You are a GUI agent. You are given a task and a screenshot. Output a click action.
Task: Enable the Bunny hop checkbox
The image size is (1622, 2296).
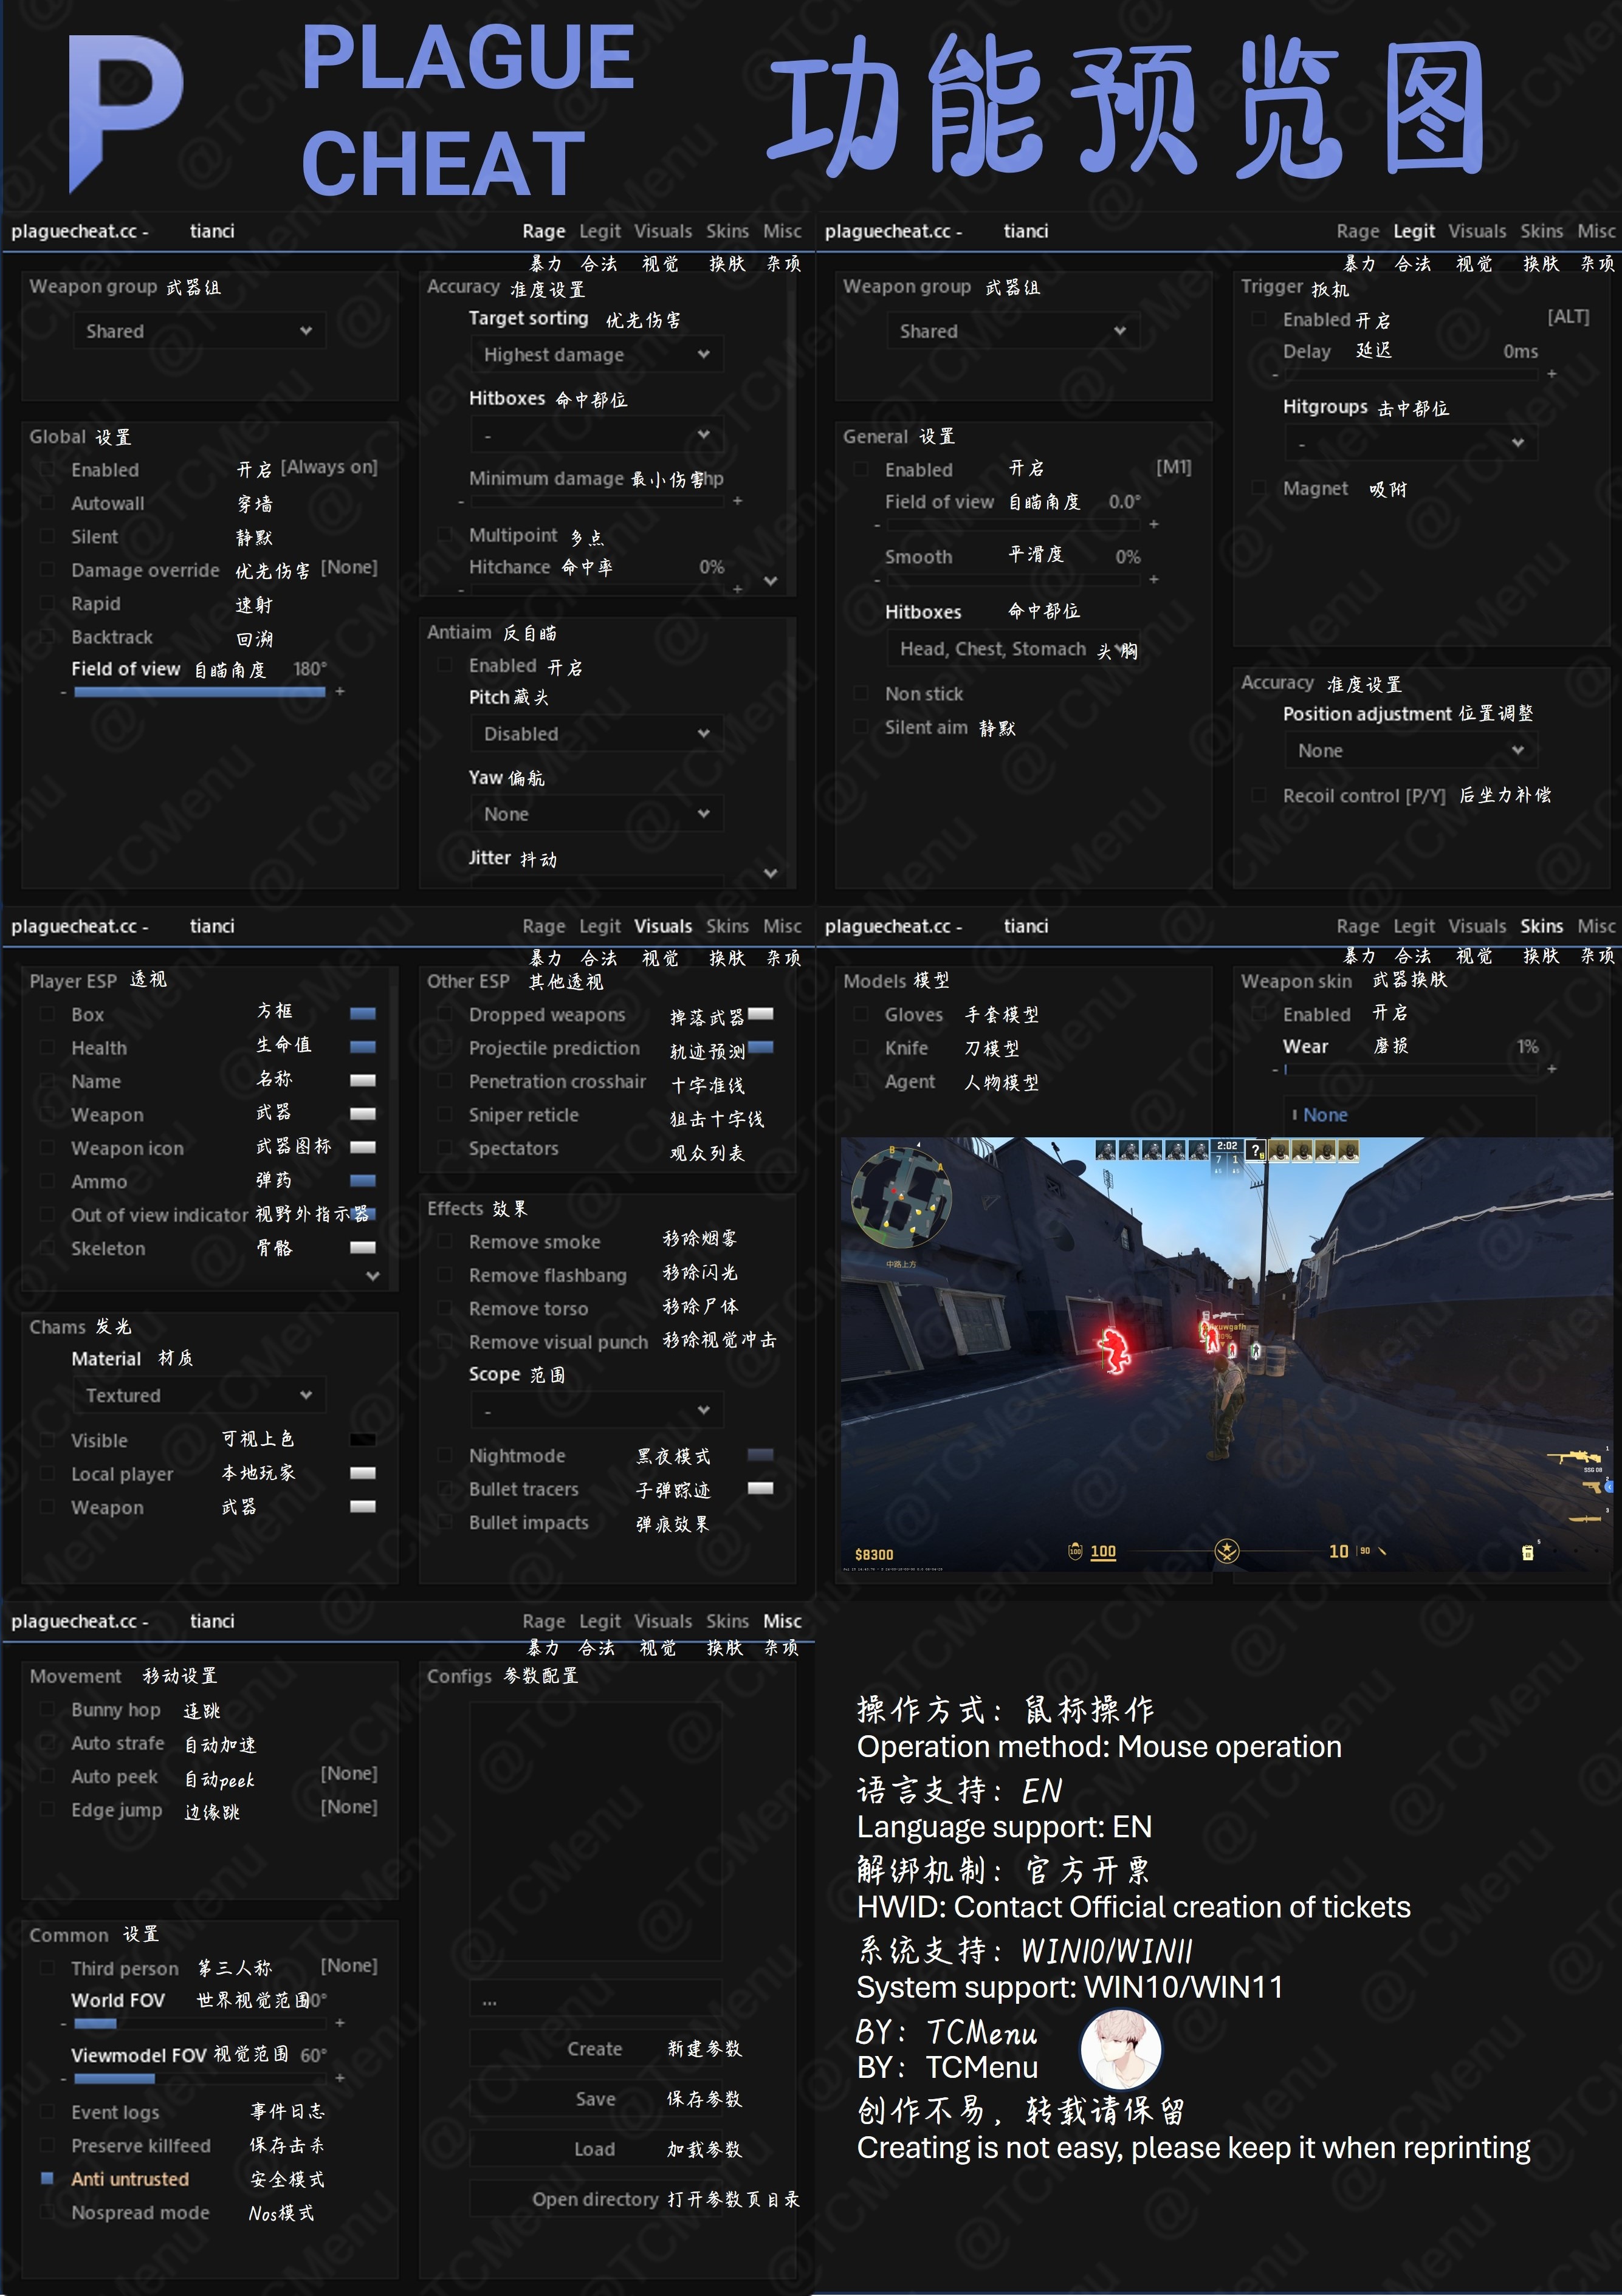click(x=47, y=1709)
